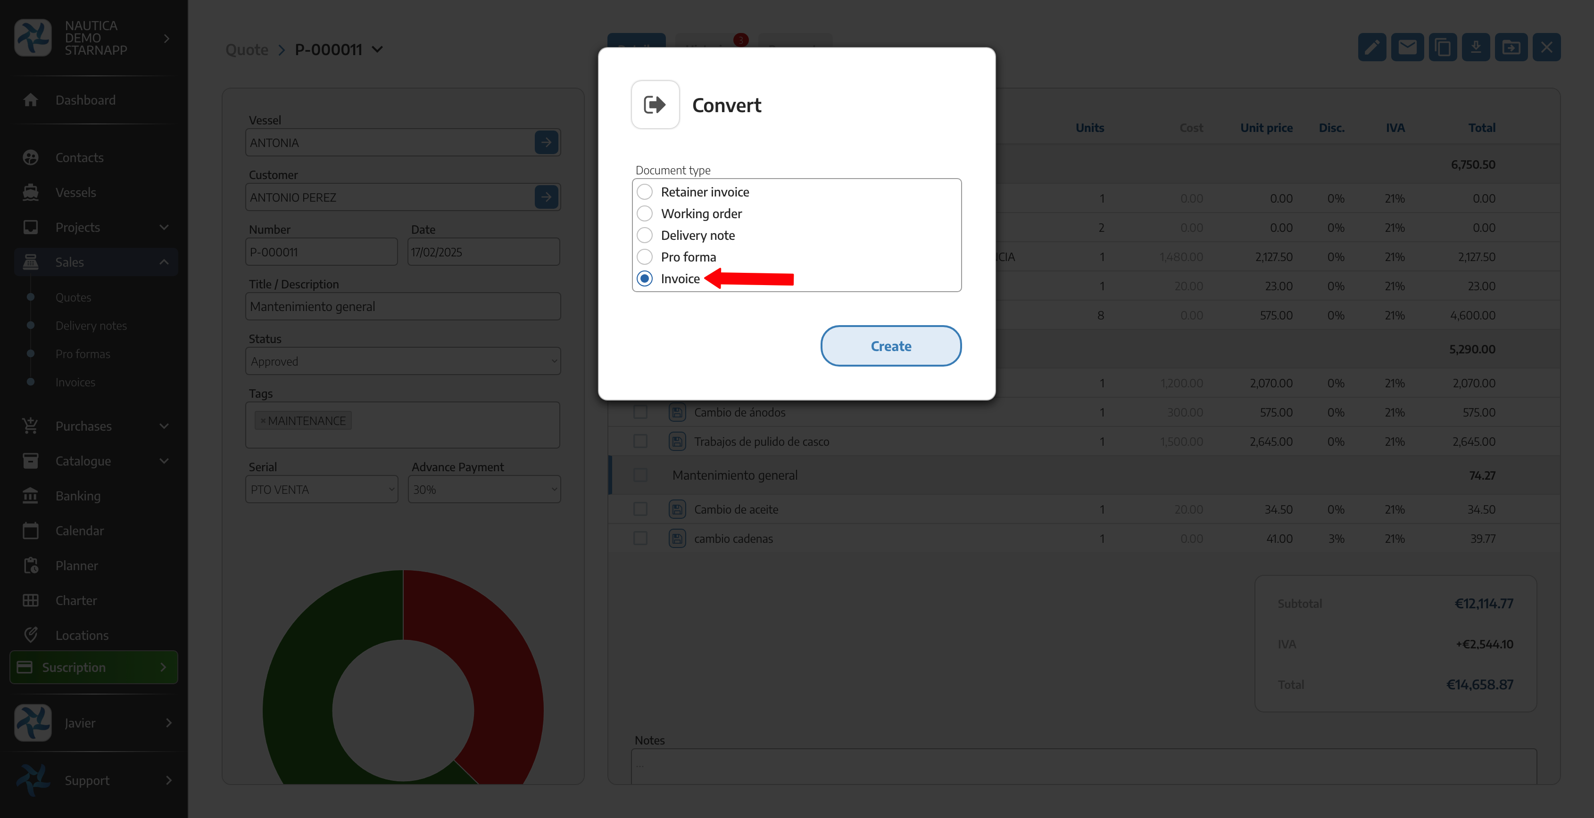
Task: Open Locations in the sidebar
Action: (82, 635)
